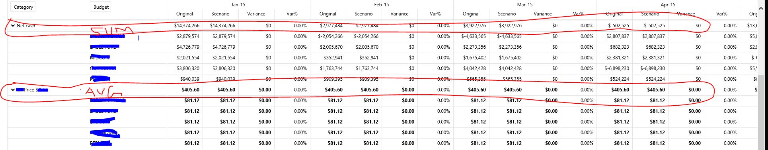This screenshot has height=150, width=768.
Task: Select the Feb-15 month header
Action: [x=382, y=4]
